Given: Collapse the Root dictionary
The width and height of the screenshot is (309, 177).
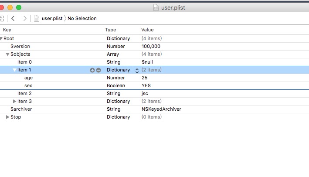Looking at the screenshot, I should tap(2, 39).
